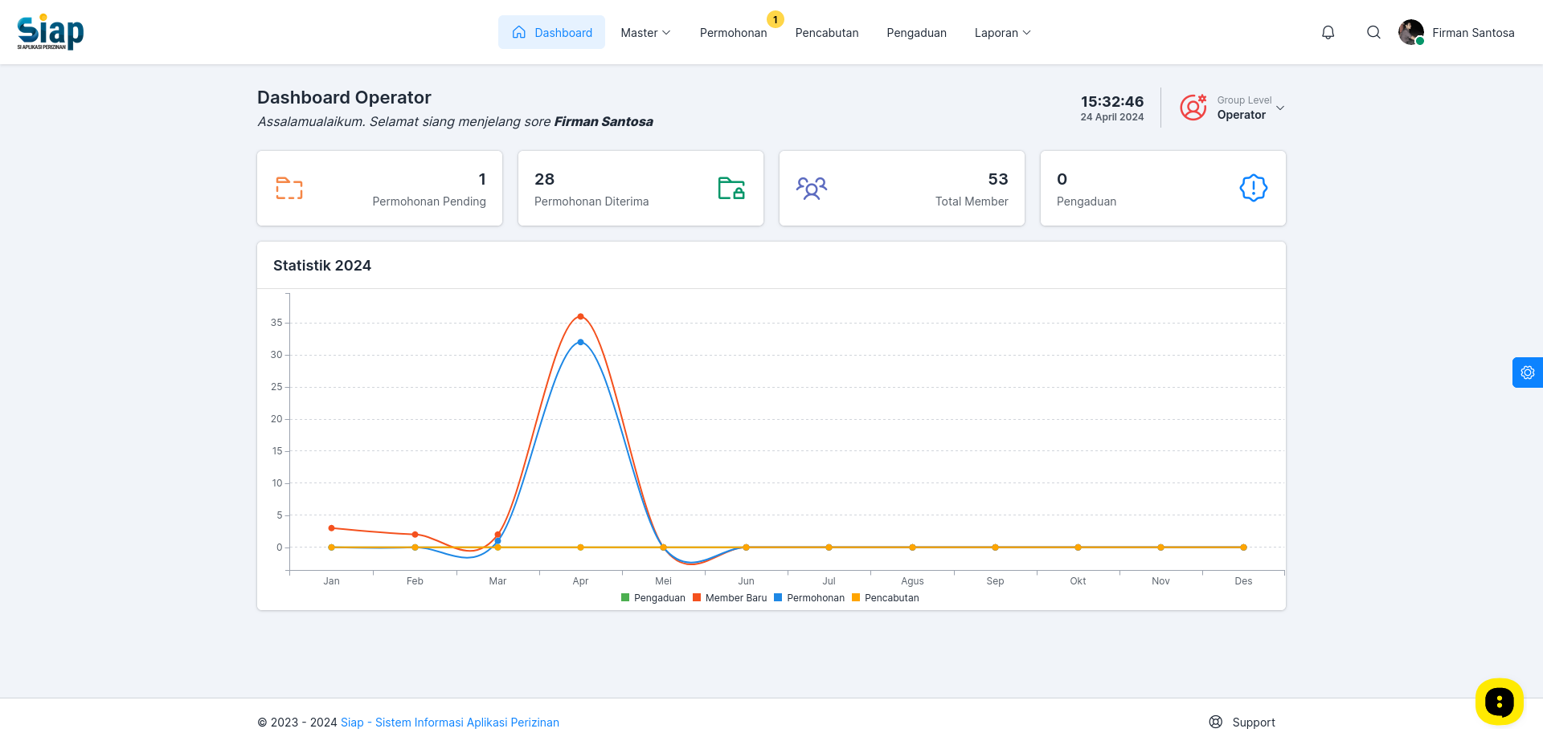Click the Siap logo
Viewport: 1543px width, 745px height.
coord(51,32)
